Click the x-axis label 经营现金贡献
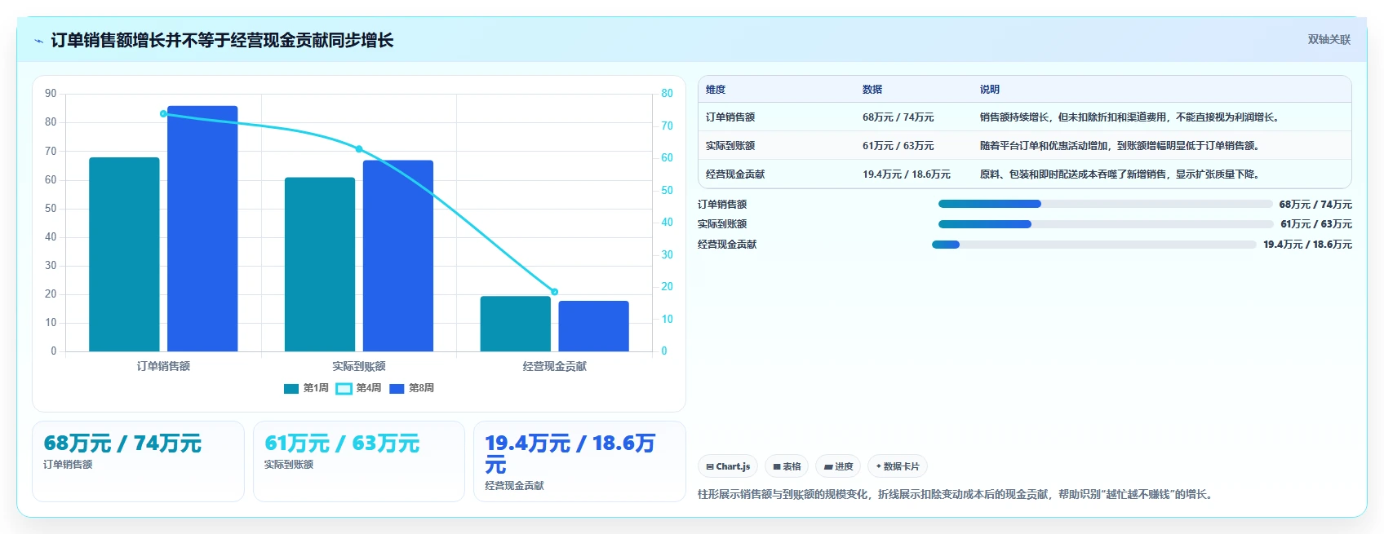 click(x=554, y=366)
